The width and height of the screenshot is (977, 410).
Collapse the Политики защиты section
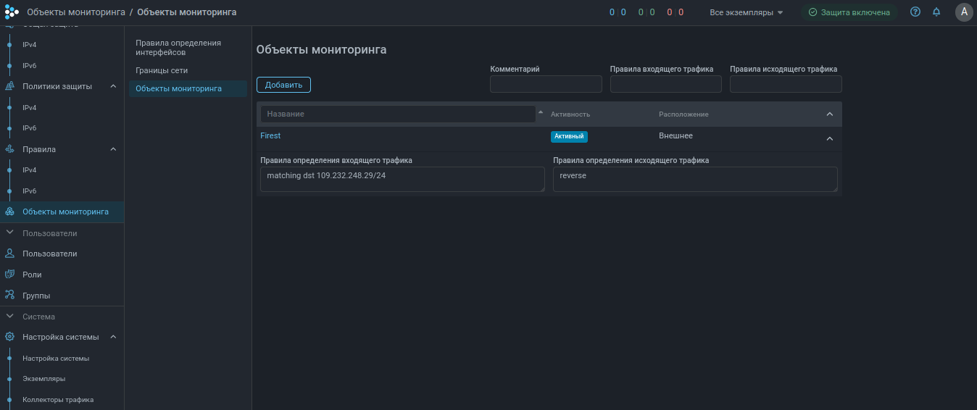point(113,86)
